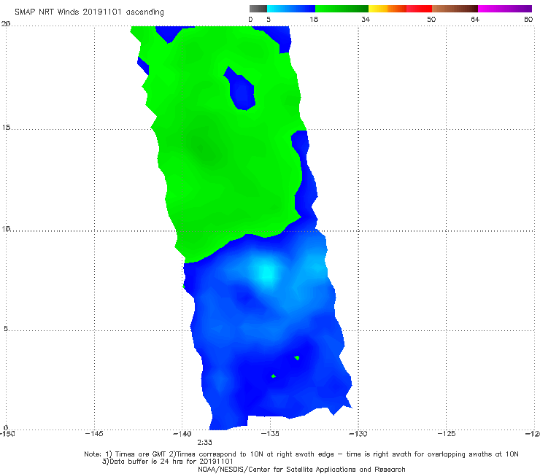Click the color bar label '80'
This screenshot has height=474, width=540.
pyautogui.click(x=528, y=19)
